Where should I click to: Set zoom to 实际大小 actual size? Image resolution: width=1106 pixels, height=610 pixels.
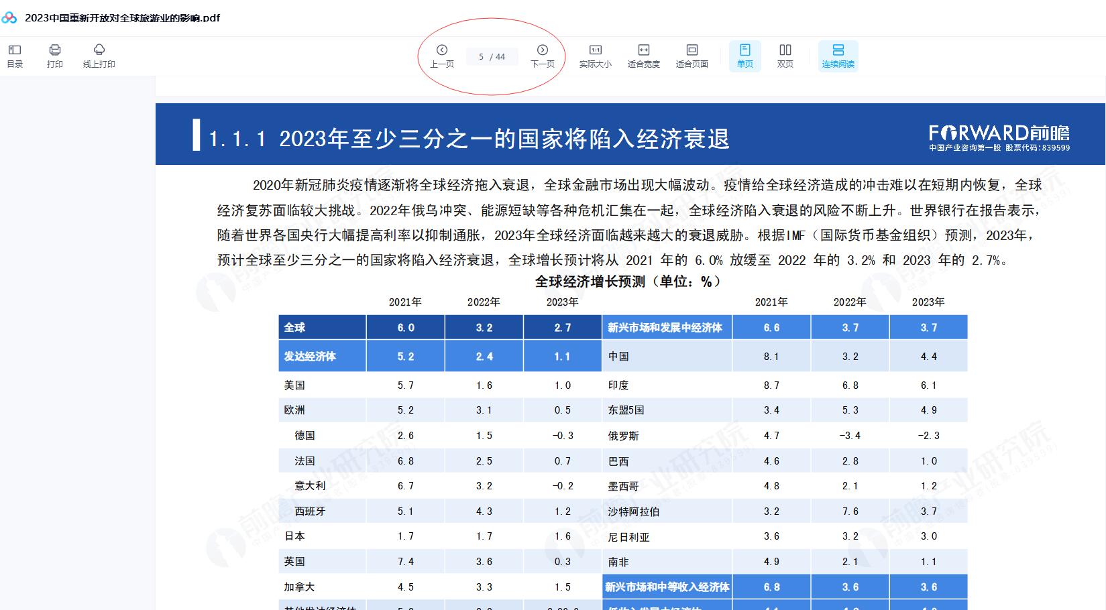[595, 56]
